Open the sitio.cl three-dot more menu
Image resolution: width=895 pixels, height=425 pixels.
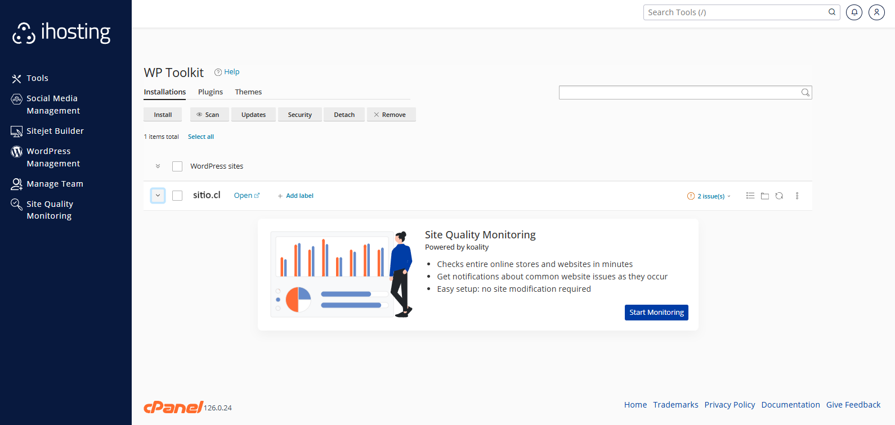pos(797,196)
